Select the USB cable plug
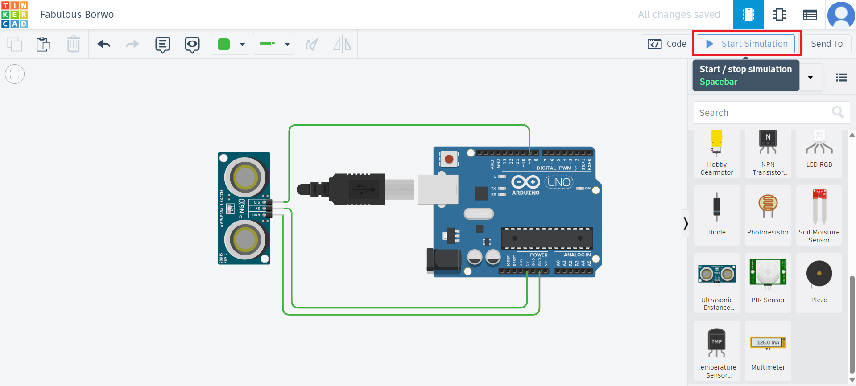Screen dimensions: 856x386 [355, 189]
